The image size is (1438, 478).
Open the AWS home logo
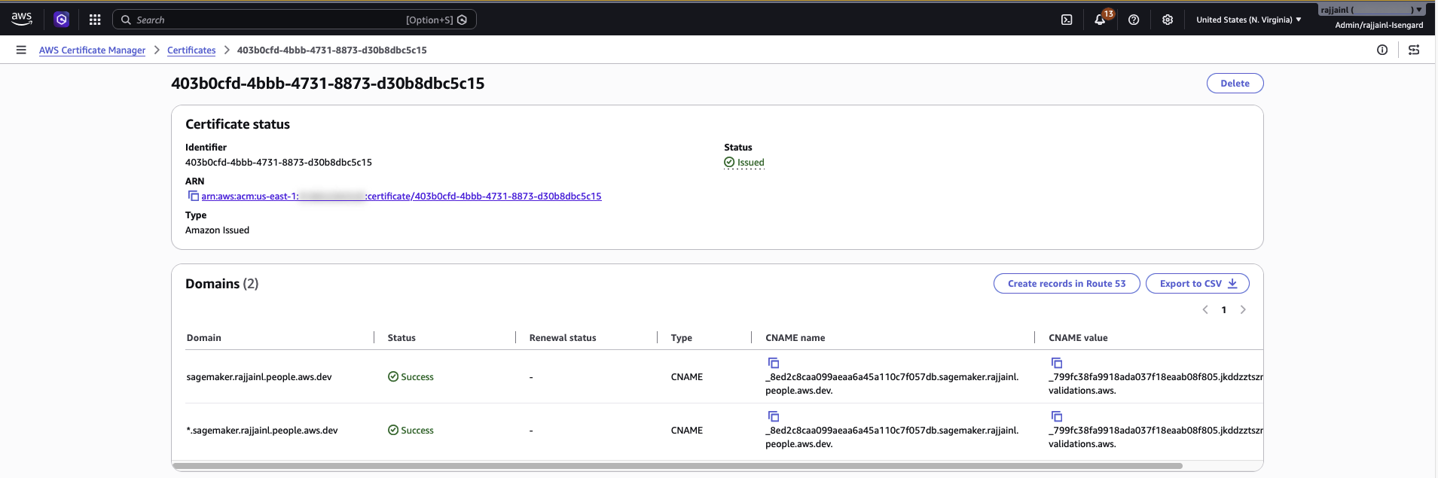pos(22,19)
